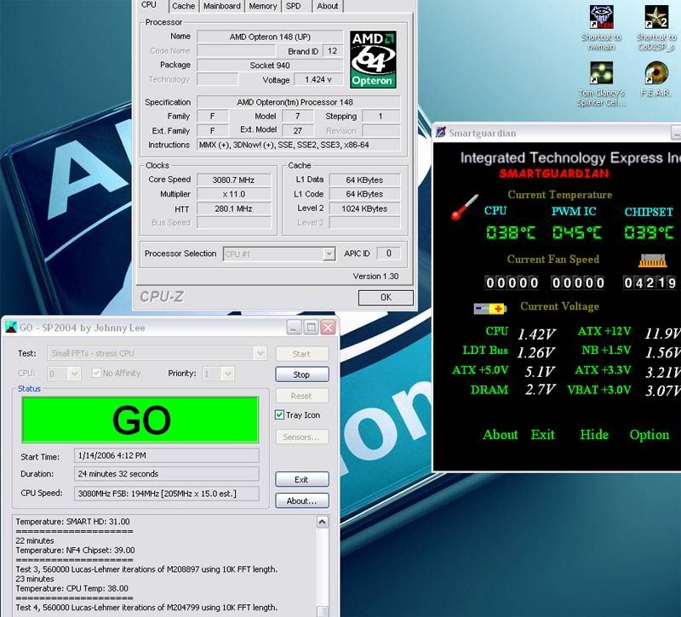Image resolution: width=681 pixels, height=617 pixels.
Task: Click the Reset button in SP2004
Action: tap(302, 396)
